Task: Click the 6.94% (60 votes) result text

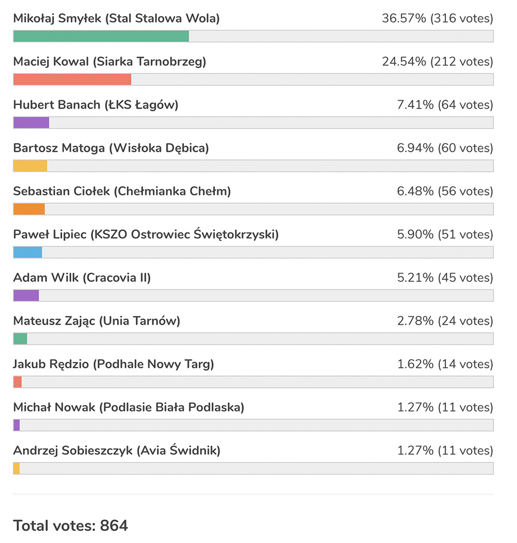Action: point(445,148)
